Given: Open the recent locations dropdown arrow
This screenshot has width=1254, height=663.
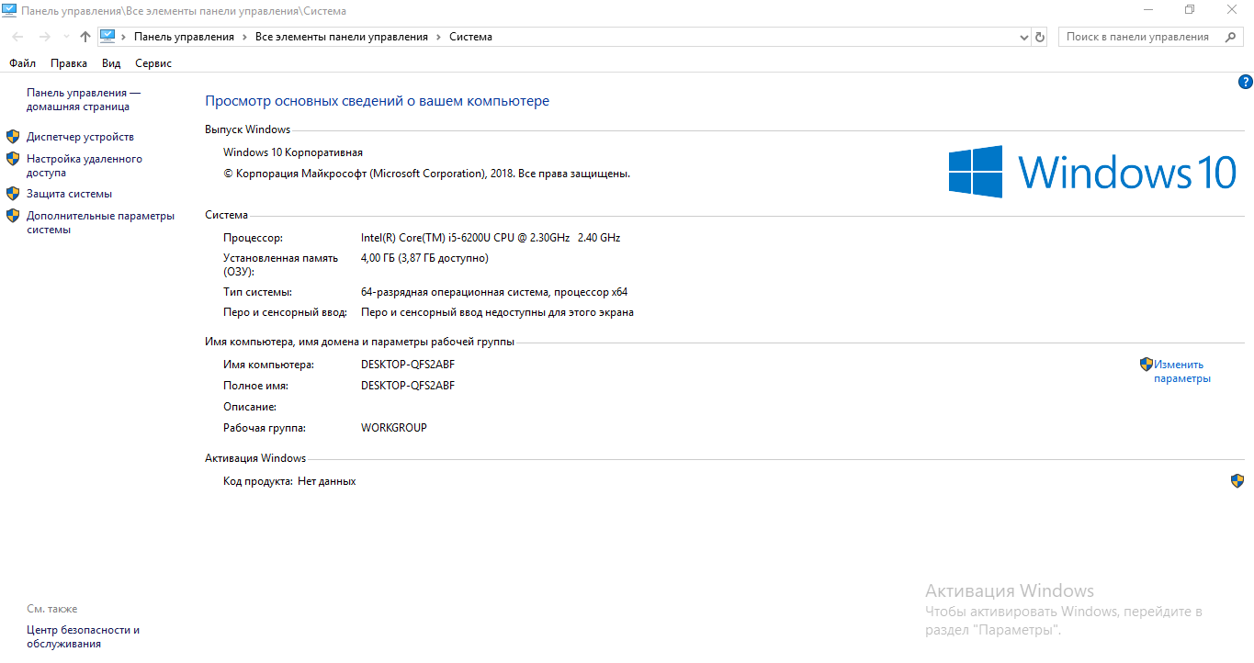Looking at the screenshot, I should [x=66, y=37].
